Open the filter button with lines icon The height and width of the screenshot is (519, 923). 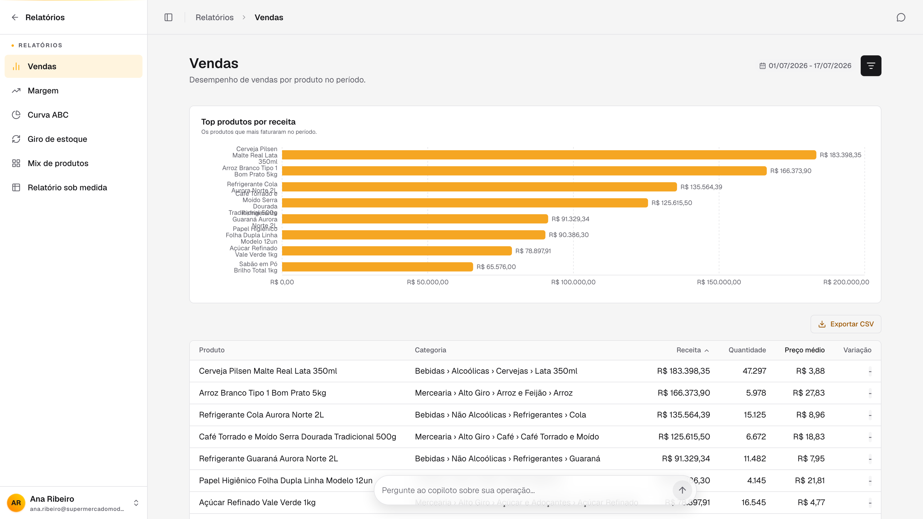[871, 65]
